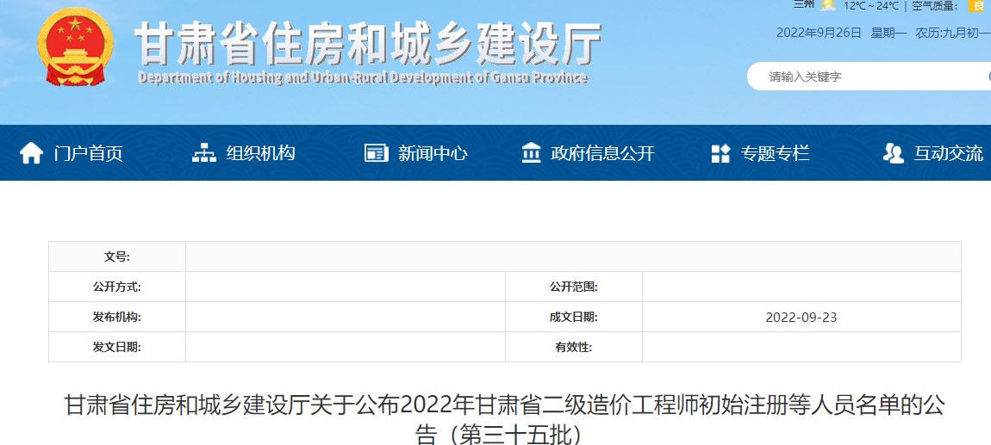The image size is (991, 445).
Task: Click the government building icon beside 政府信息公开
Action: pyautogui.click(x=532, y=153)
